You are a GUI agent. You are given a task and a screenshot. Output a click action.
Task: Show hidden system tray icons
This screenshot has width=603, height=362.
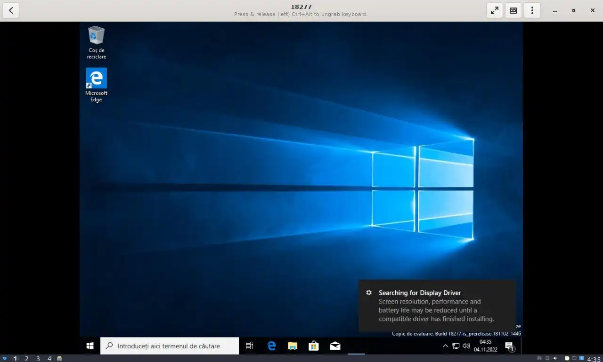coord(446,346)
